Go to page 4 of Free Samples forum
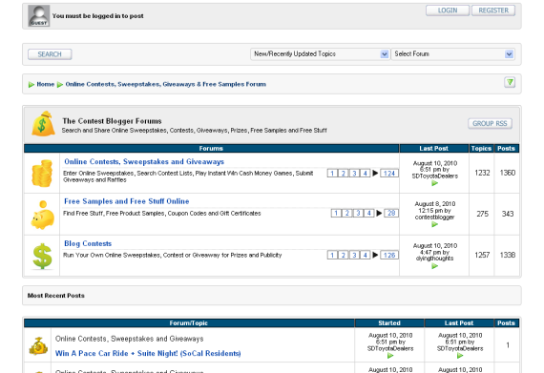Image resolution: width=544 pixels, height=373 pixels. (368, 213)
